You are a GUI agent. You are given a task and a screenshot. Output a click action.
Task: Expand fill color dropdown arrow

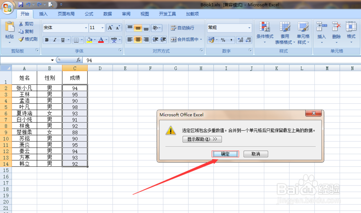pyautogui.click(x=95, y=40)
